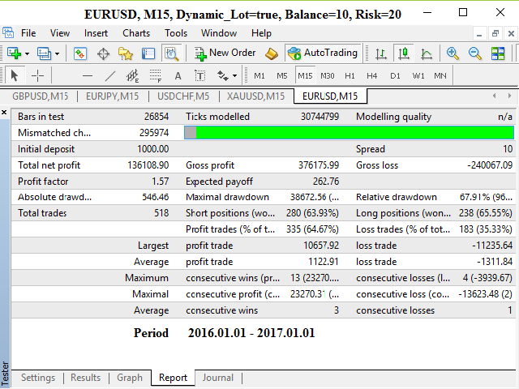This screenshot has height=389, width=519.
Task: Click the Tile Windows icon
Action: tap(497, 53)
